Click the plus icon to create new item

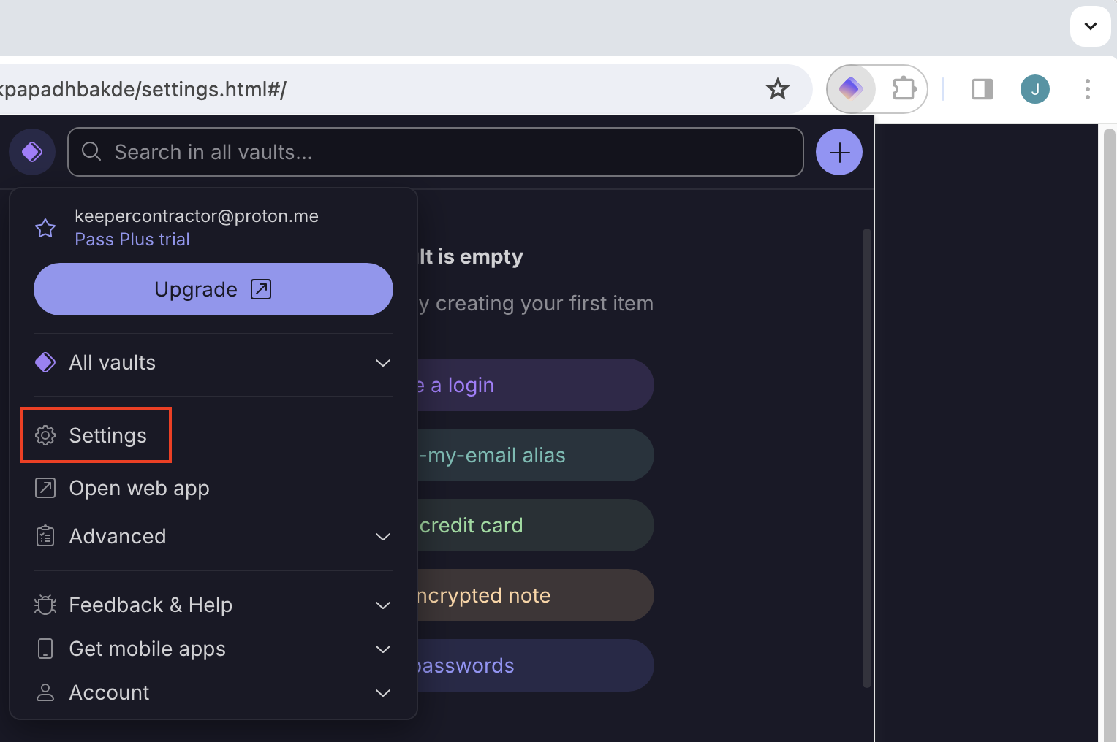click(x=839, y=152)
